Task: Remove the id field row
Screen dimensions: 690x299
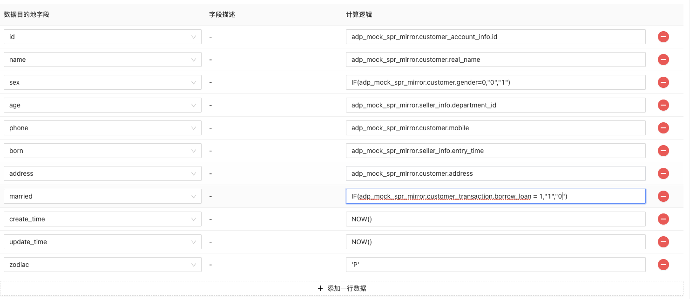Action: pos(663,37)
